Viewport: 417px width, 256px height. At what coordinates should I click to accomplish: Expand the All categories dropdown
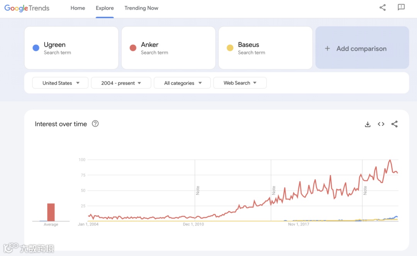[182, 83]
